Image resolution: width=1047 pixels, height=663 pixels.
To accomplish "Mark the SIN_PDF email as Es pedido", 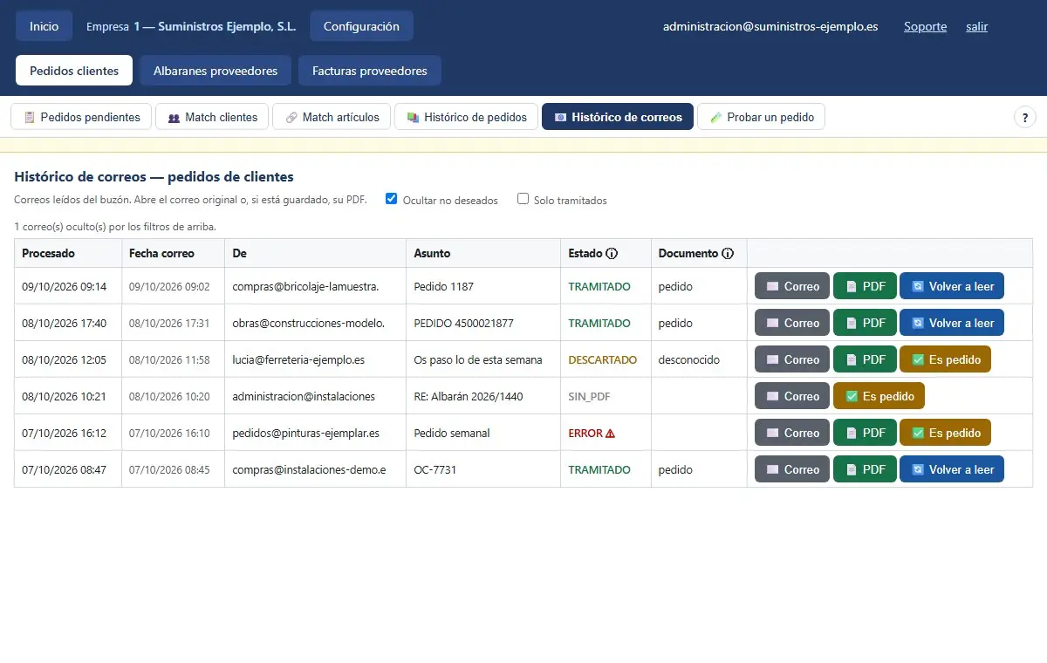I will (879, 396).
